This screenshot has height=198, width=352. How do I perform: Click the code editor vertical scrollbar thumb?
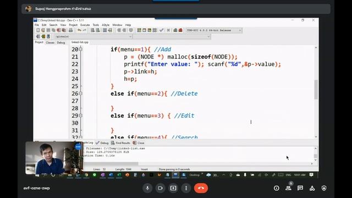pyautogui.click(x=316, y=89)
